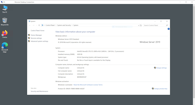
Task: Maximize the System window
Action: click(161, 21)
